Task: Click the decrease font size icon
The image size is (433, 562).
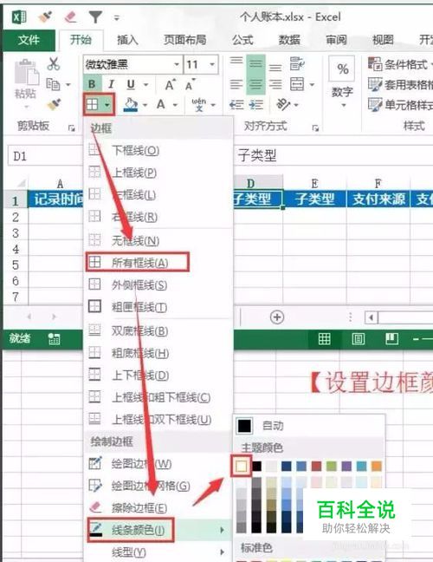Action: (x=190, y=85)
